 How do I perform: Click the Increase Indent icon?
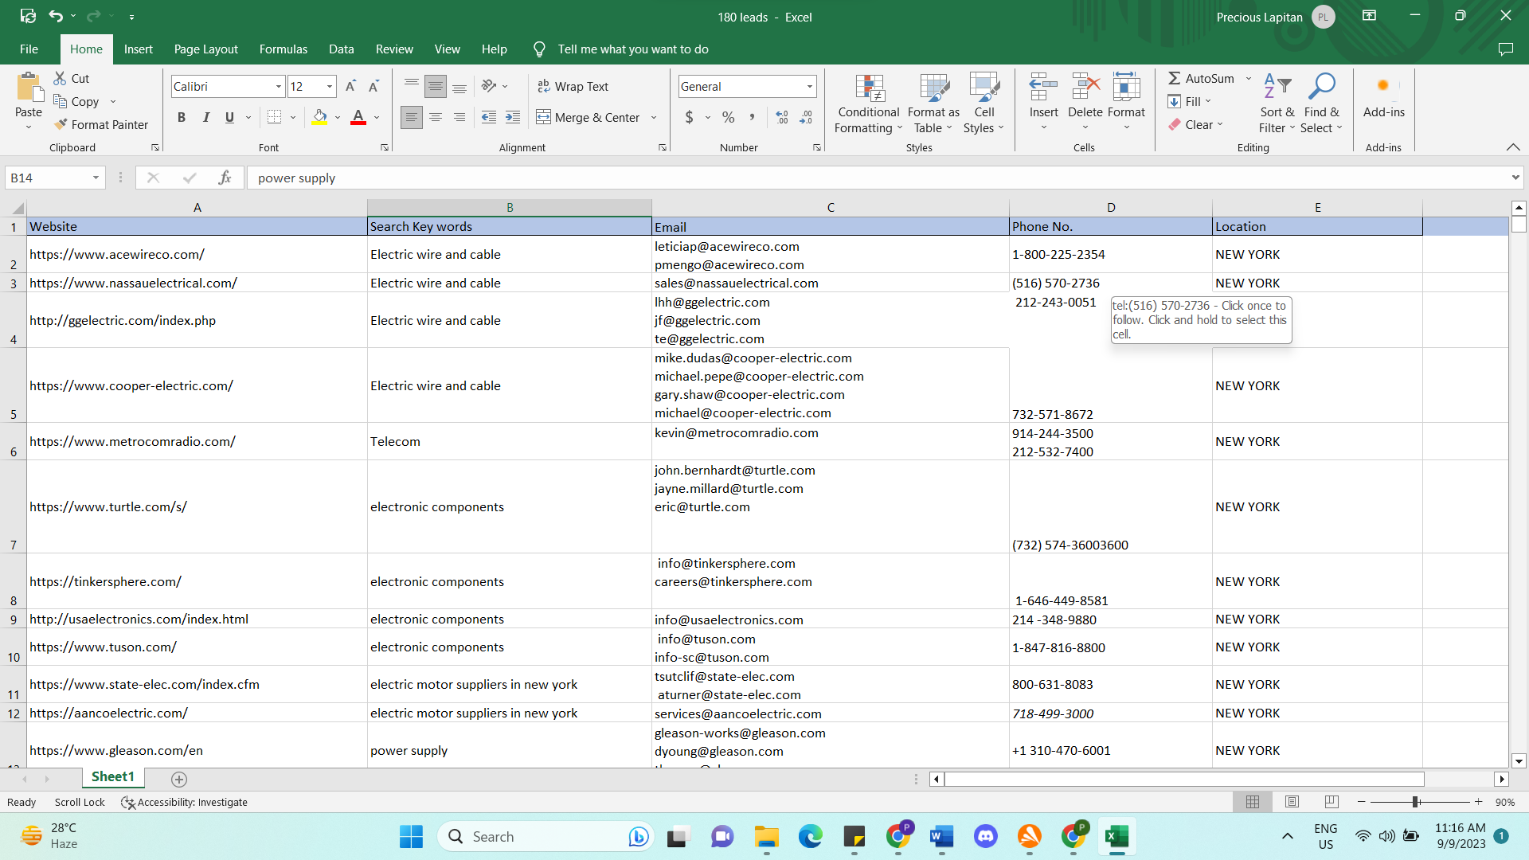tap(513, 117)
